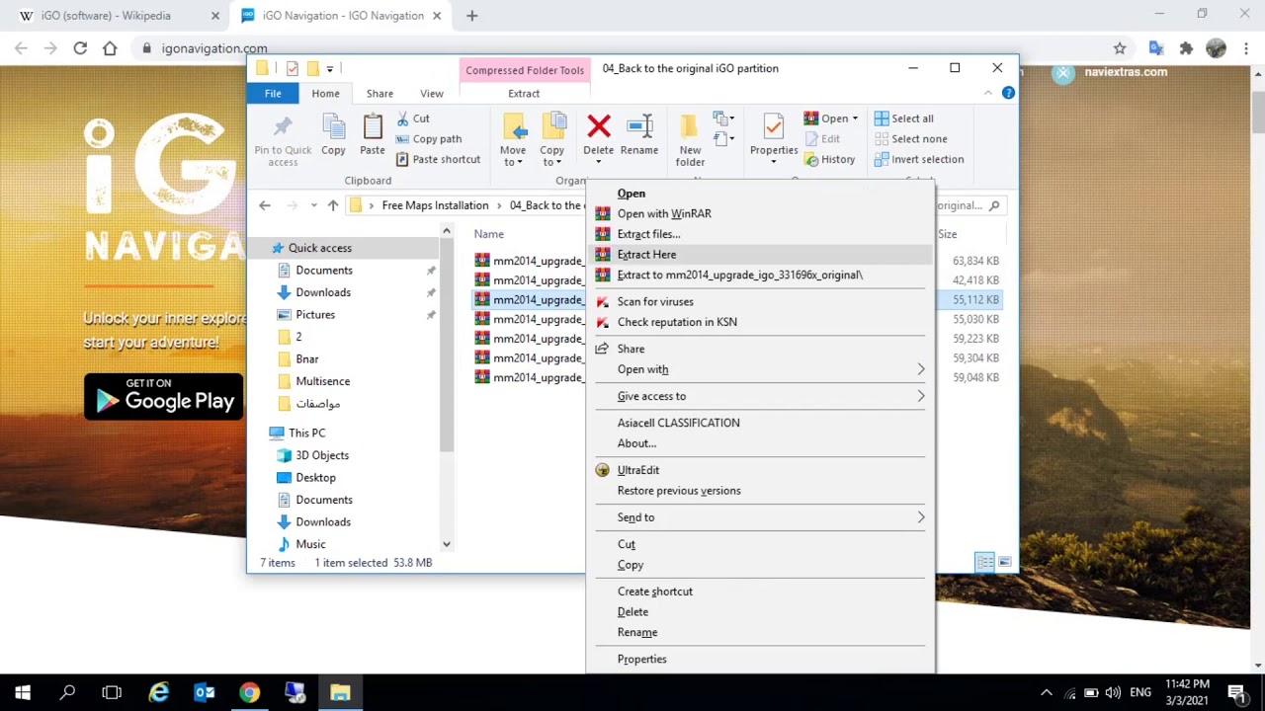Click Copy path in the ribbon
This screenshot has width=1265, height=711.
pyautogui.click(x=428, y=139)
